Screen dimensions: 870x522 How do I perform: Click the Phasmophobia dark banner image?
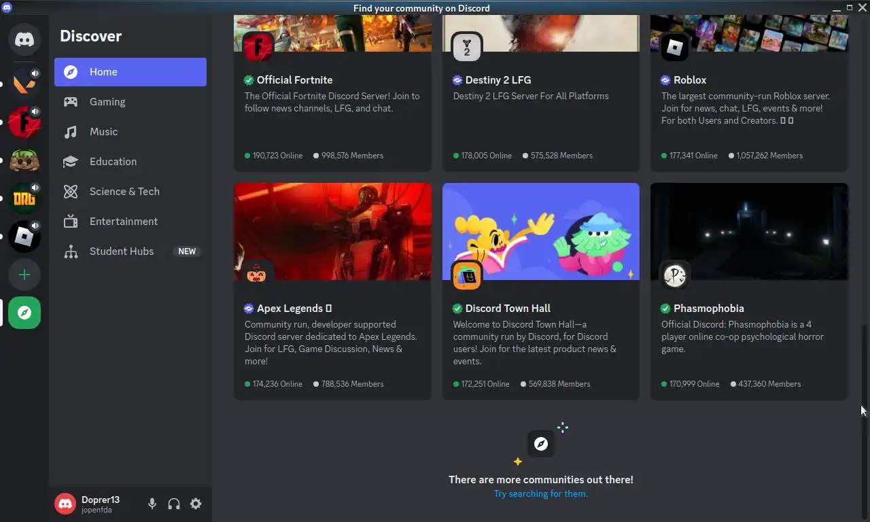pyautogui.click(x=749, y=231)
